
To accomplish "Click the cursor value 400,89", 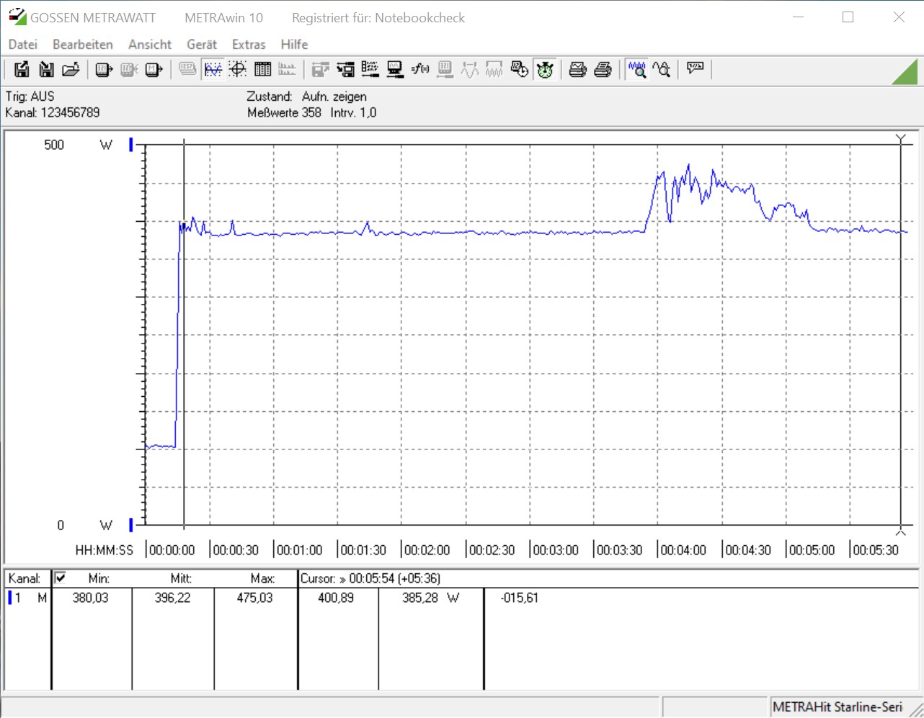I will [336, 598].
